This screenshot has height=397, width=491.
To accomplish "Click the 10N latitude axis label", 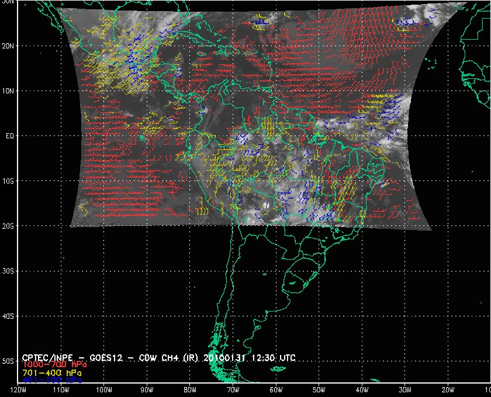I will click(x=8, y=90).
